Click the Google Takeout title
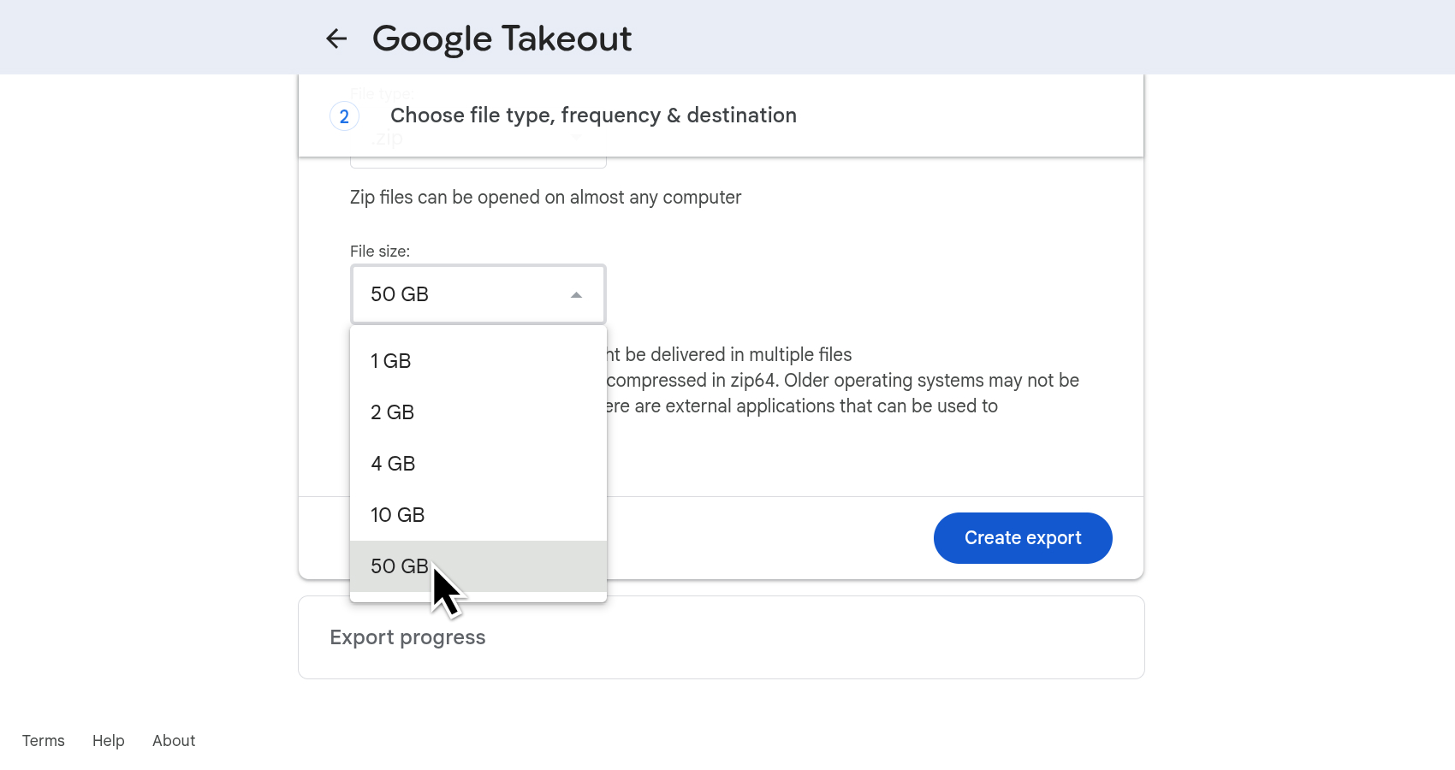Viewport: 1455px width, 770px height. coord(502,38)
